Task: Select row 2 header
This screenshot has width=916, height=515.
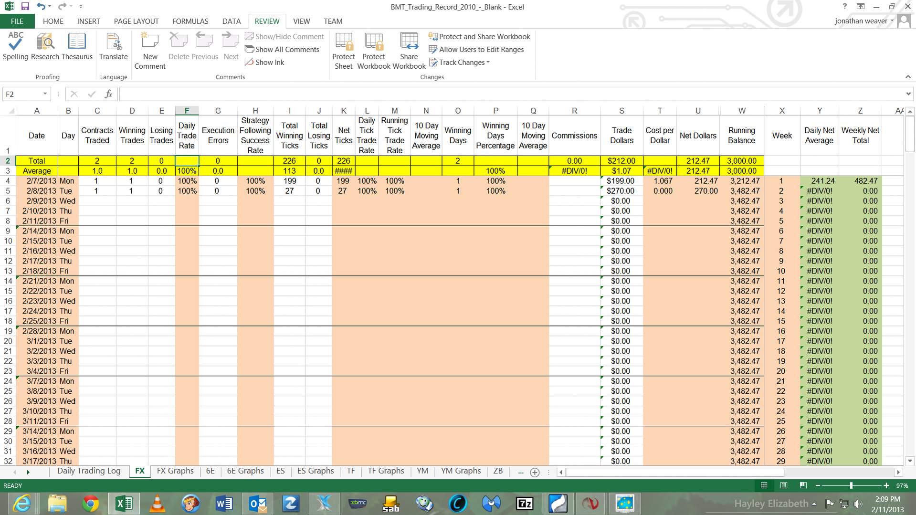Action: [x=8, y=161]
